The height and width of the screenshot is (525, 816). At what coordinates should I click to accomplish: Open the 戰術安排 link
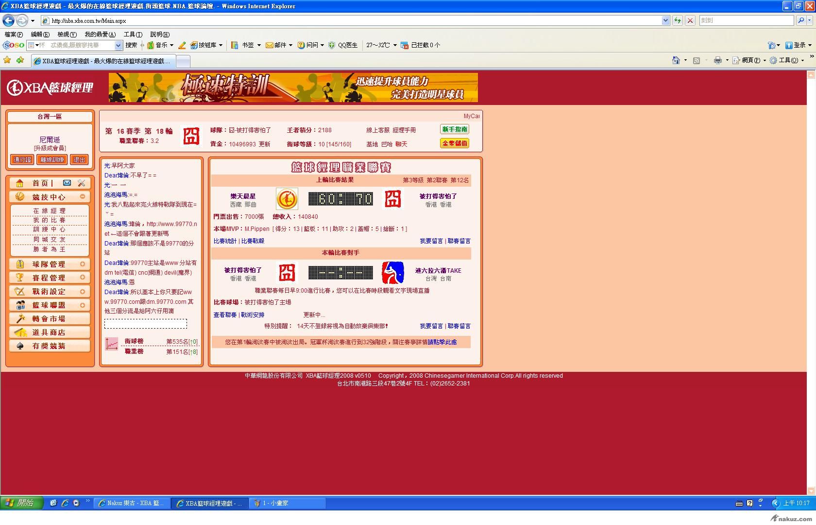pos(253,315)
